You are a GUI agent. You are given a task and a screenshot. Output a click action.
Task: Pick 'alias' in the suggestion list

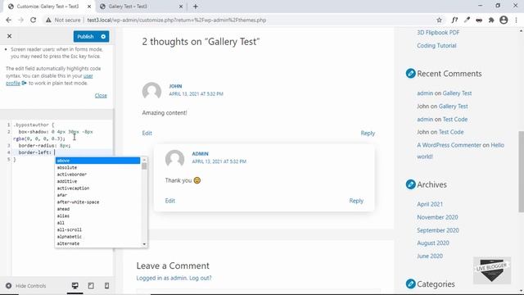[x=98, y=216]
